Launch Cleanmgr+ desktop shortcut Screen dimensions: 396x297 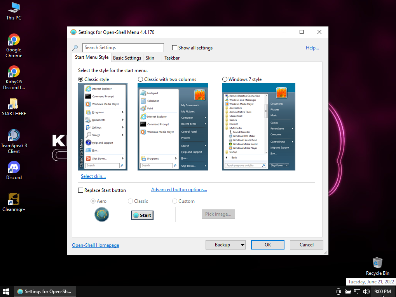click(x=14, y=202)
